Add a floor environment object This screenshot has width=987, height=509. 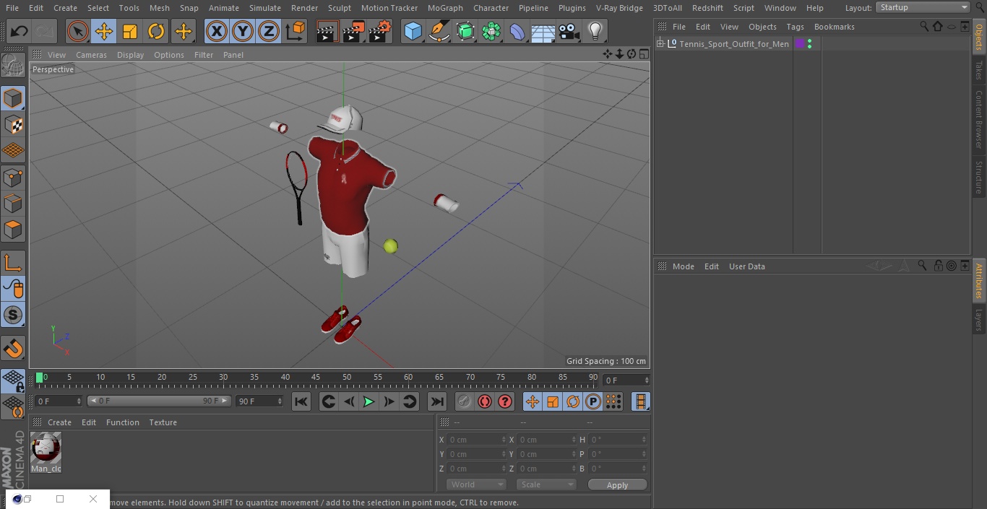[x=543, y=31]
